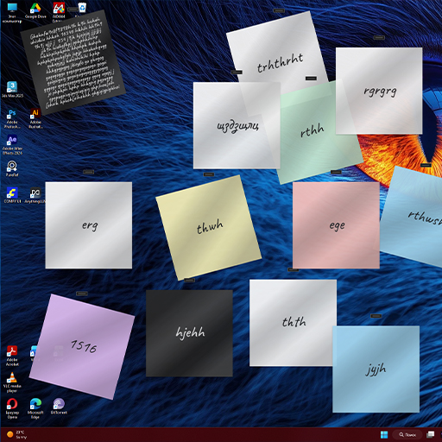
Task: Open the Microsoft Edge desktop icon
Action: tap(35, 408)
